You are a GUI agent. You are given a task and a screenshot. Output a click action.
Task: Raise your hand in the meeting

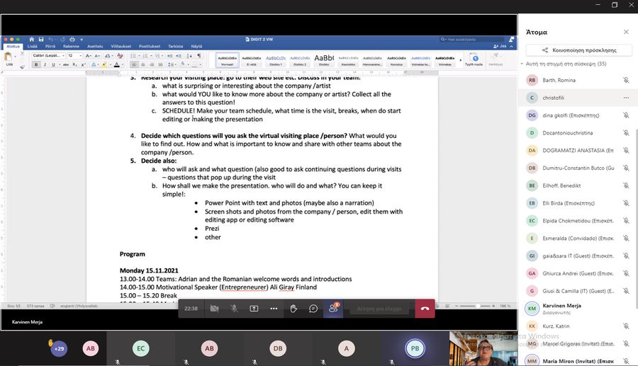point(293,309)
